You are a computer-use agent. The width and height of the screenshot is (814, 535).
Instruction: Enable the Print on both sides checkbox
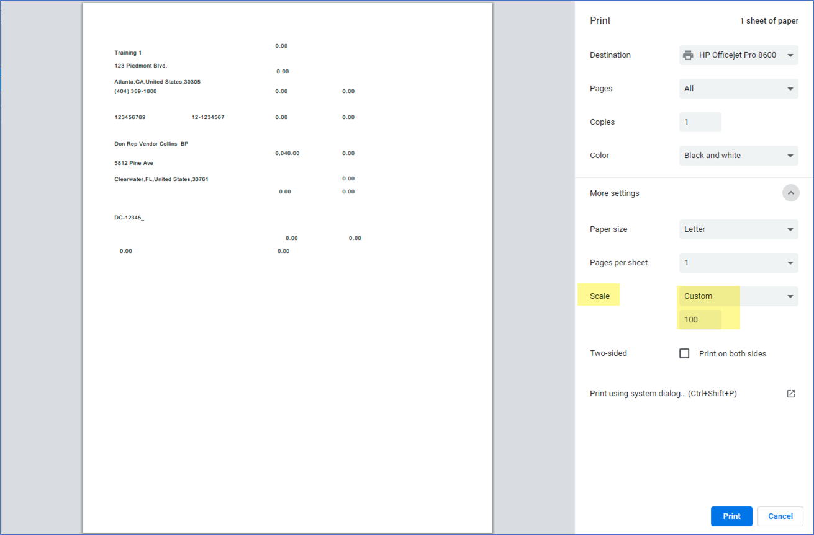(x=684, y=353)
